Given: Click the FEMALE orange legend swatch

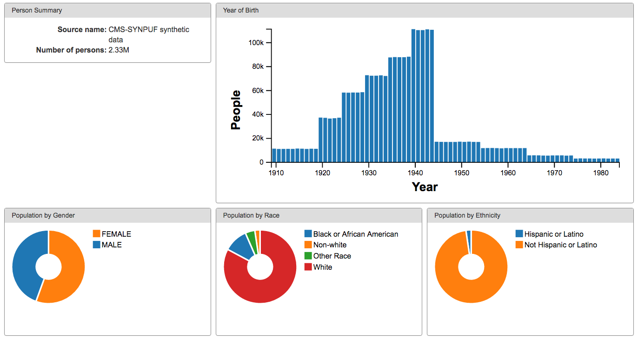Looking at the screenshot, I should click(x=97, y=234).
